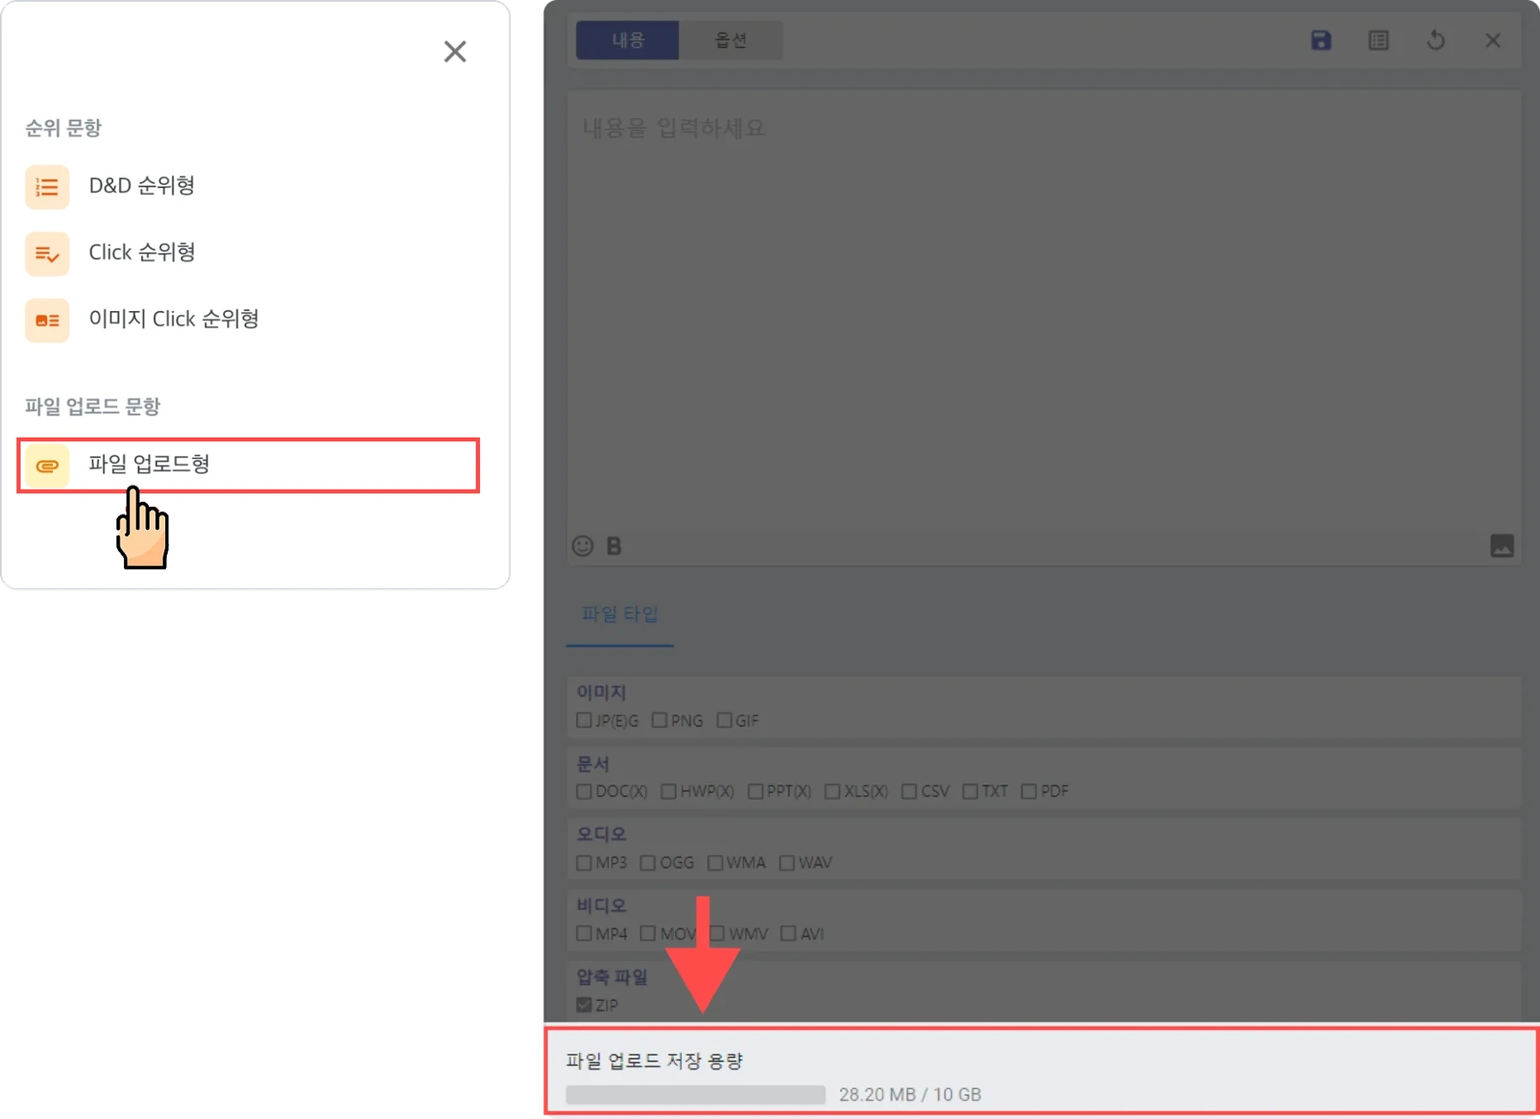Close the question type panel
The width and height of the screenshot is (1540, 1119).
(x=455, y=51)
